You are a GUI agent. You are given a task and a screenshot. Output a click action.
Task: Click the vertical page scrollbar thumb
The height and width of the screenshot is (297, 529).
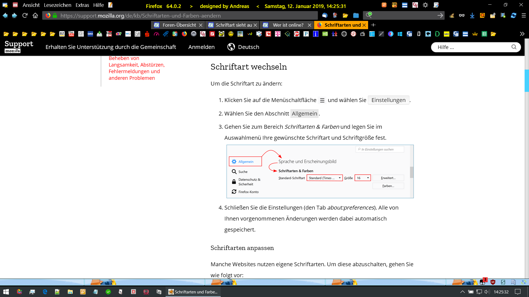(526, 80)
